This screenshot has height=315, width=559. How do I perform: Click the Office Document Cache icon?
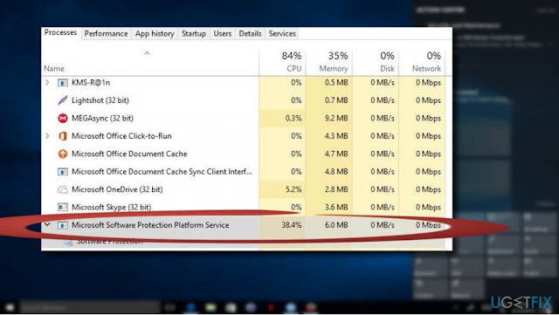click(x=63, y=154)
